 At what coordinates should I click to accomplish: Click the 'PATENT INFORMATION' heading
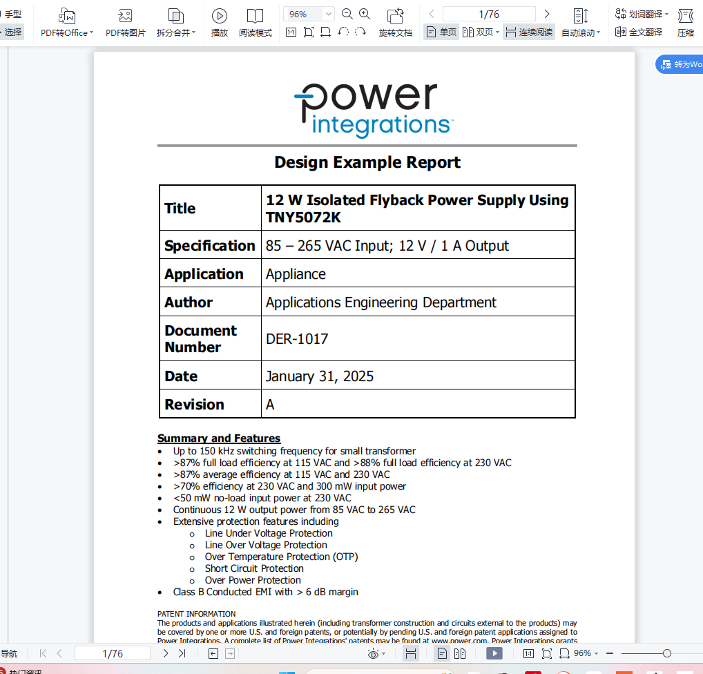click(x=196, y=614)
